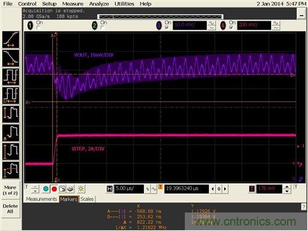Viewport: 308px width, 231px height.
Task: Toggle channel 4 On checkbox
Action: point(231,27)
